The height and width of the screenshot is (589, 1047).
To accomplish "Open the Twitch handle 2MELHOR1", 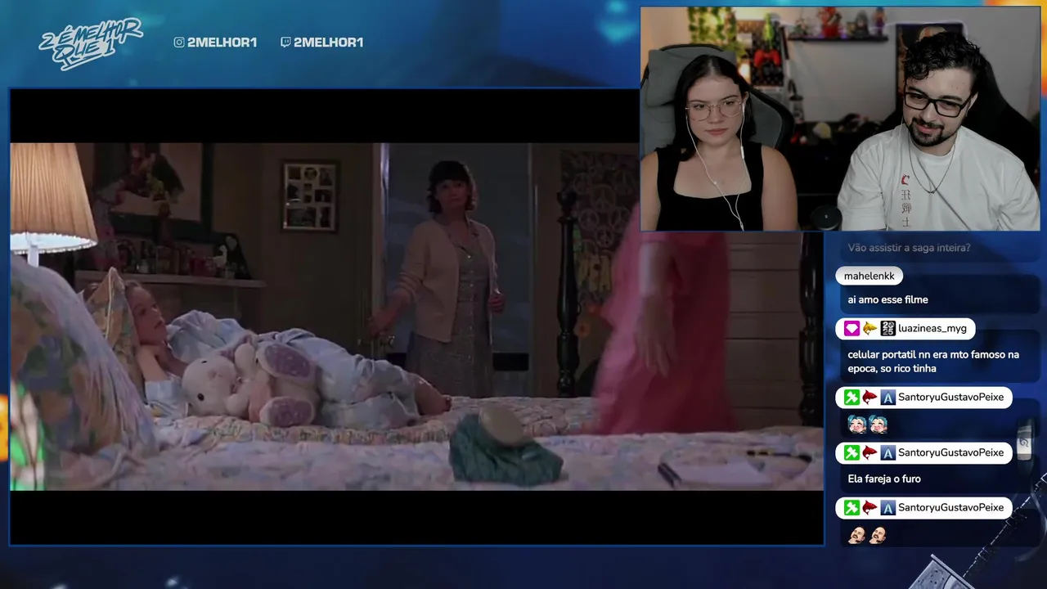I will click(x=328, y=43).
